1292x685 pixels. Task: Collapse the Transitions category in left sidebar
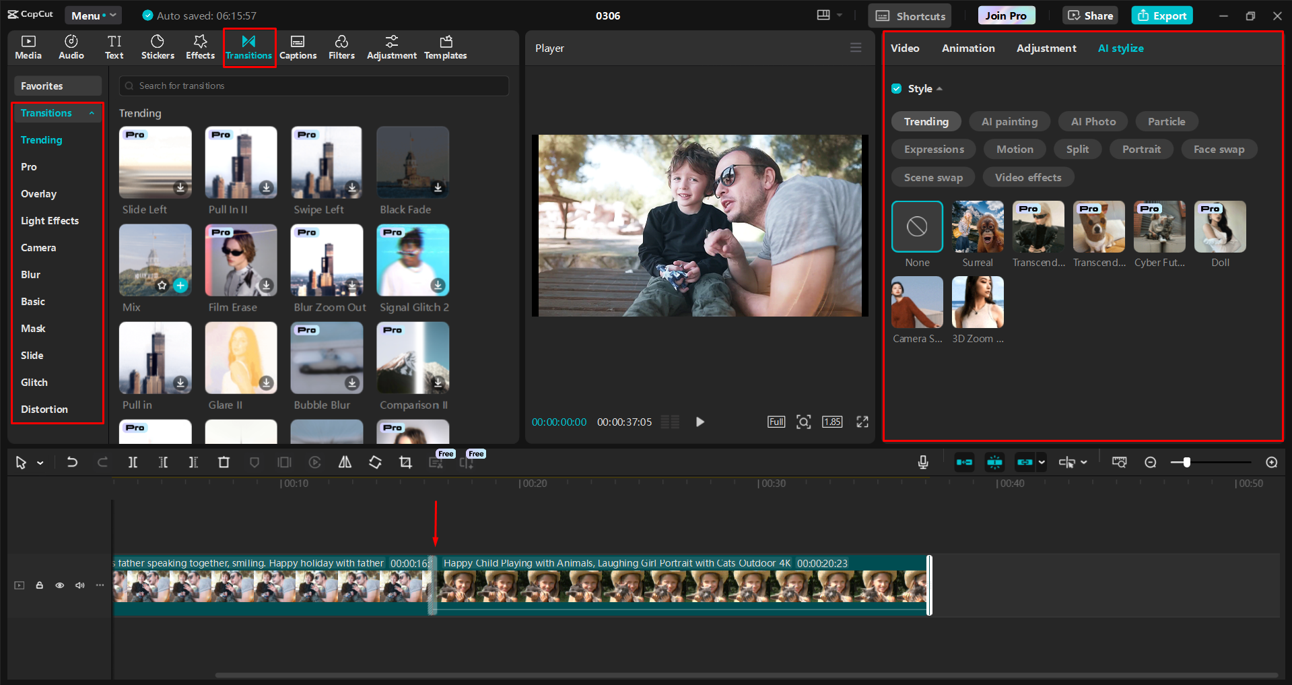pos(92,113)
